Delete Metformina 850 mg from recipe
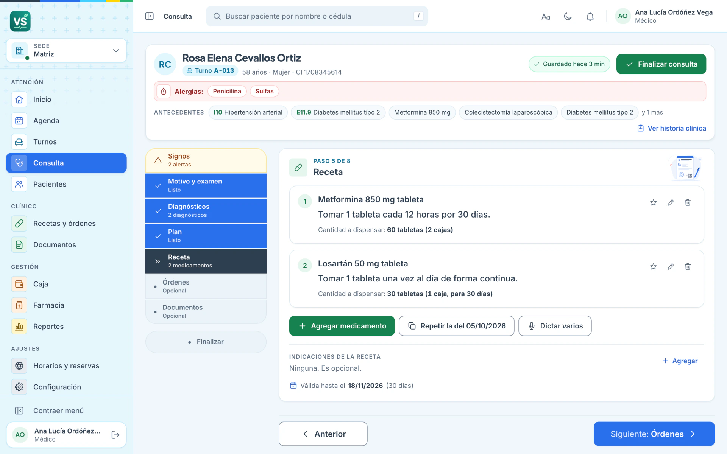Viewport: 727px width, 454px height. [x=688, y=202]
